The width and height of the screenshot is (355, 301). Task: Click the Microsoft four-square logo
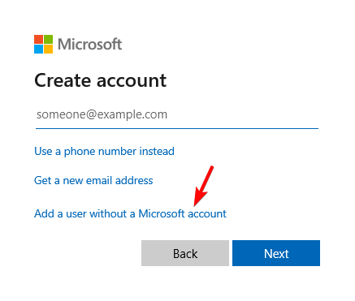point(43,44)
